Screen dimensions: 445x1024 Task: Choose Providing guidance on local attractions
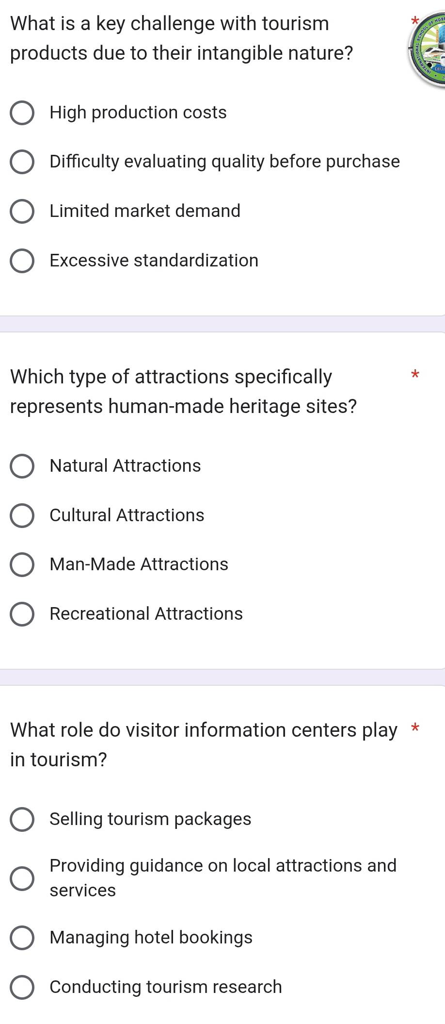pos(22,879)
